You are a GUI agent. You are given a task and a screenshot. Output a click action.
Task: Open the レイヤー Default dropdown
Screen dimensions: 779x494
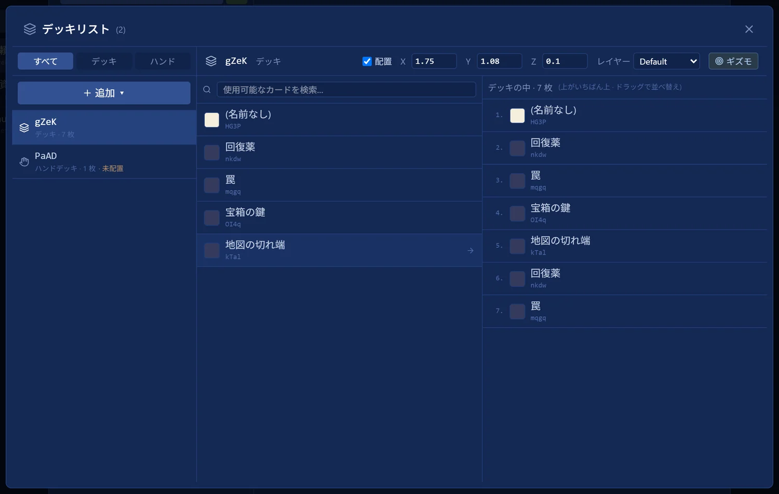click(x=667, y=61)
